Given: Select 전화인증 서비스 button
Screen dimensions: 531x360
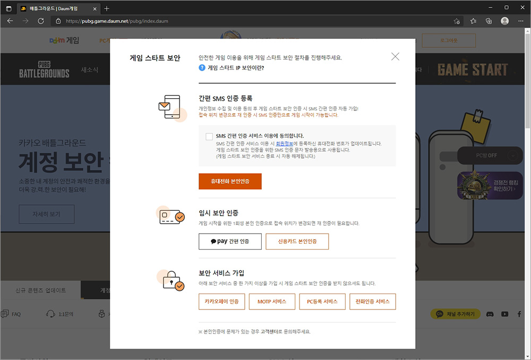Looking at the screenshot, I should [x=373, y=302].
